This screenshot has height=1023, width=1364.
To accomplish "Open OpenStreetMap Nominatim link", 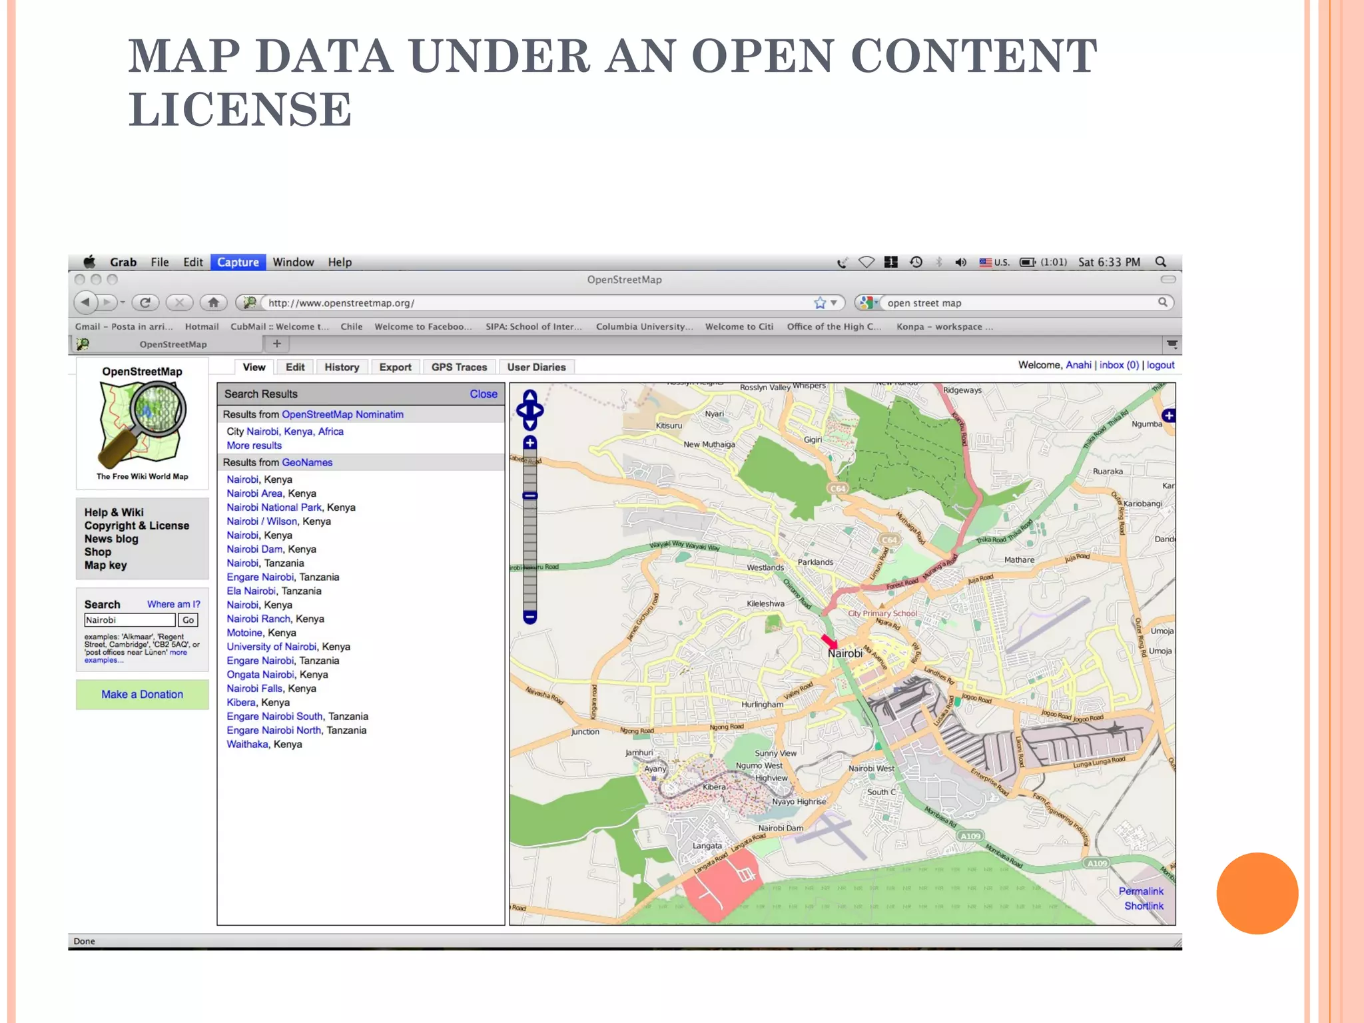I will (x=342, y=414).
